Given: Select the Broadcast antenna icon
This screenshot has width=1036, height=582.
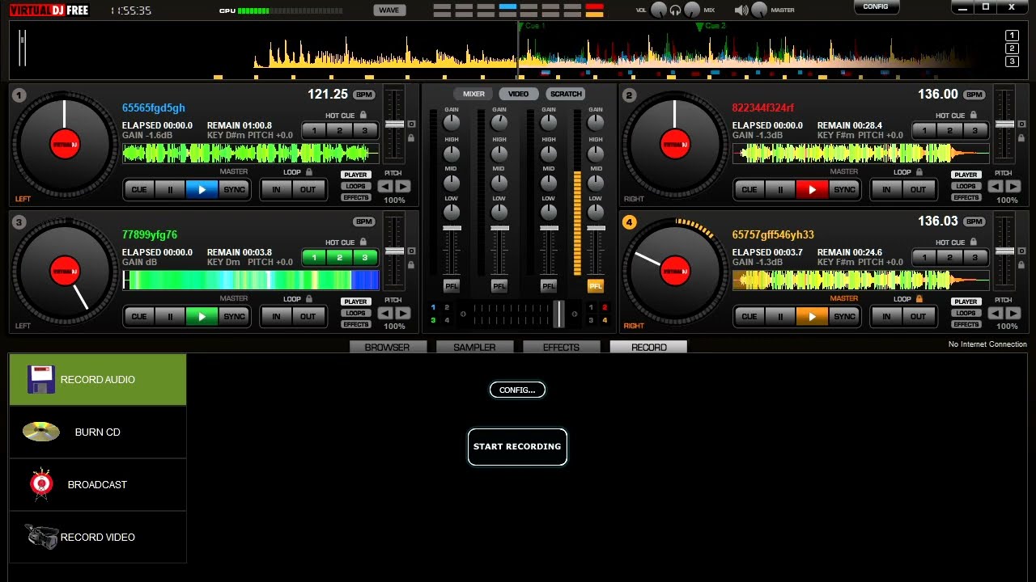Looking at the screenshot, I should pos(41,483).
